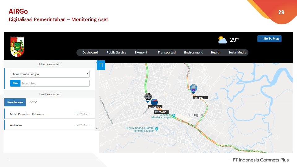Click the cloudy weather icon

pos(222,40)
